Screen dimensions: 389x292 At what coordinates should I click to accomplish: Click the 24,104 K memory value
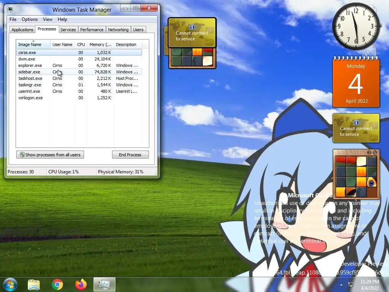point(103,59)
